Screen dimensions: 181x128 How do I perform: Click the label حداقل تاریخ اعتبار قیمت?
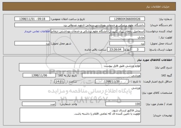pos(158,81)
